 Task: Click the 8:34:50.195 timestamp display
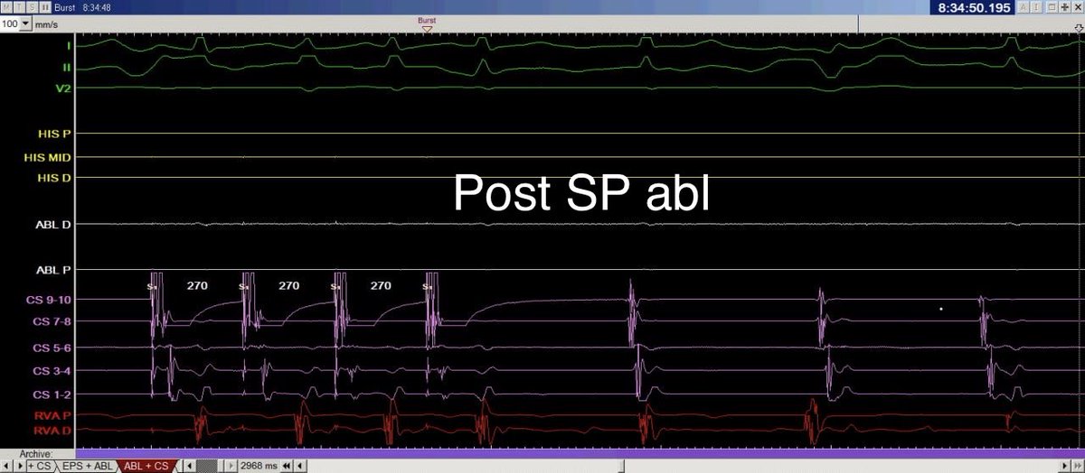point(972,7)
